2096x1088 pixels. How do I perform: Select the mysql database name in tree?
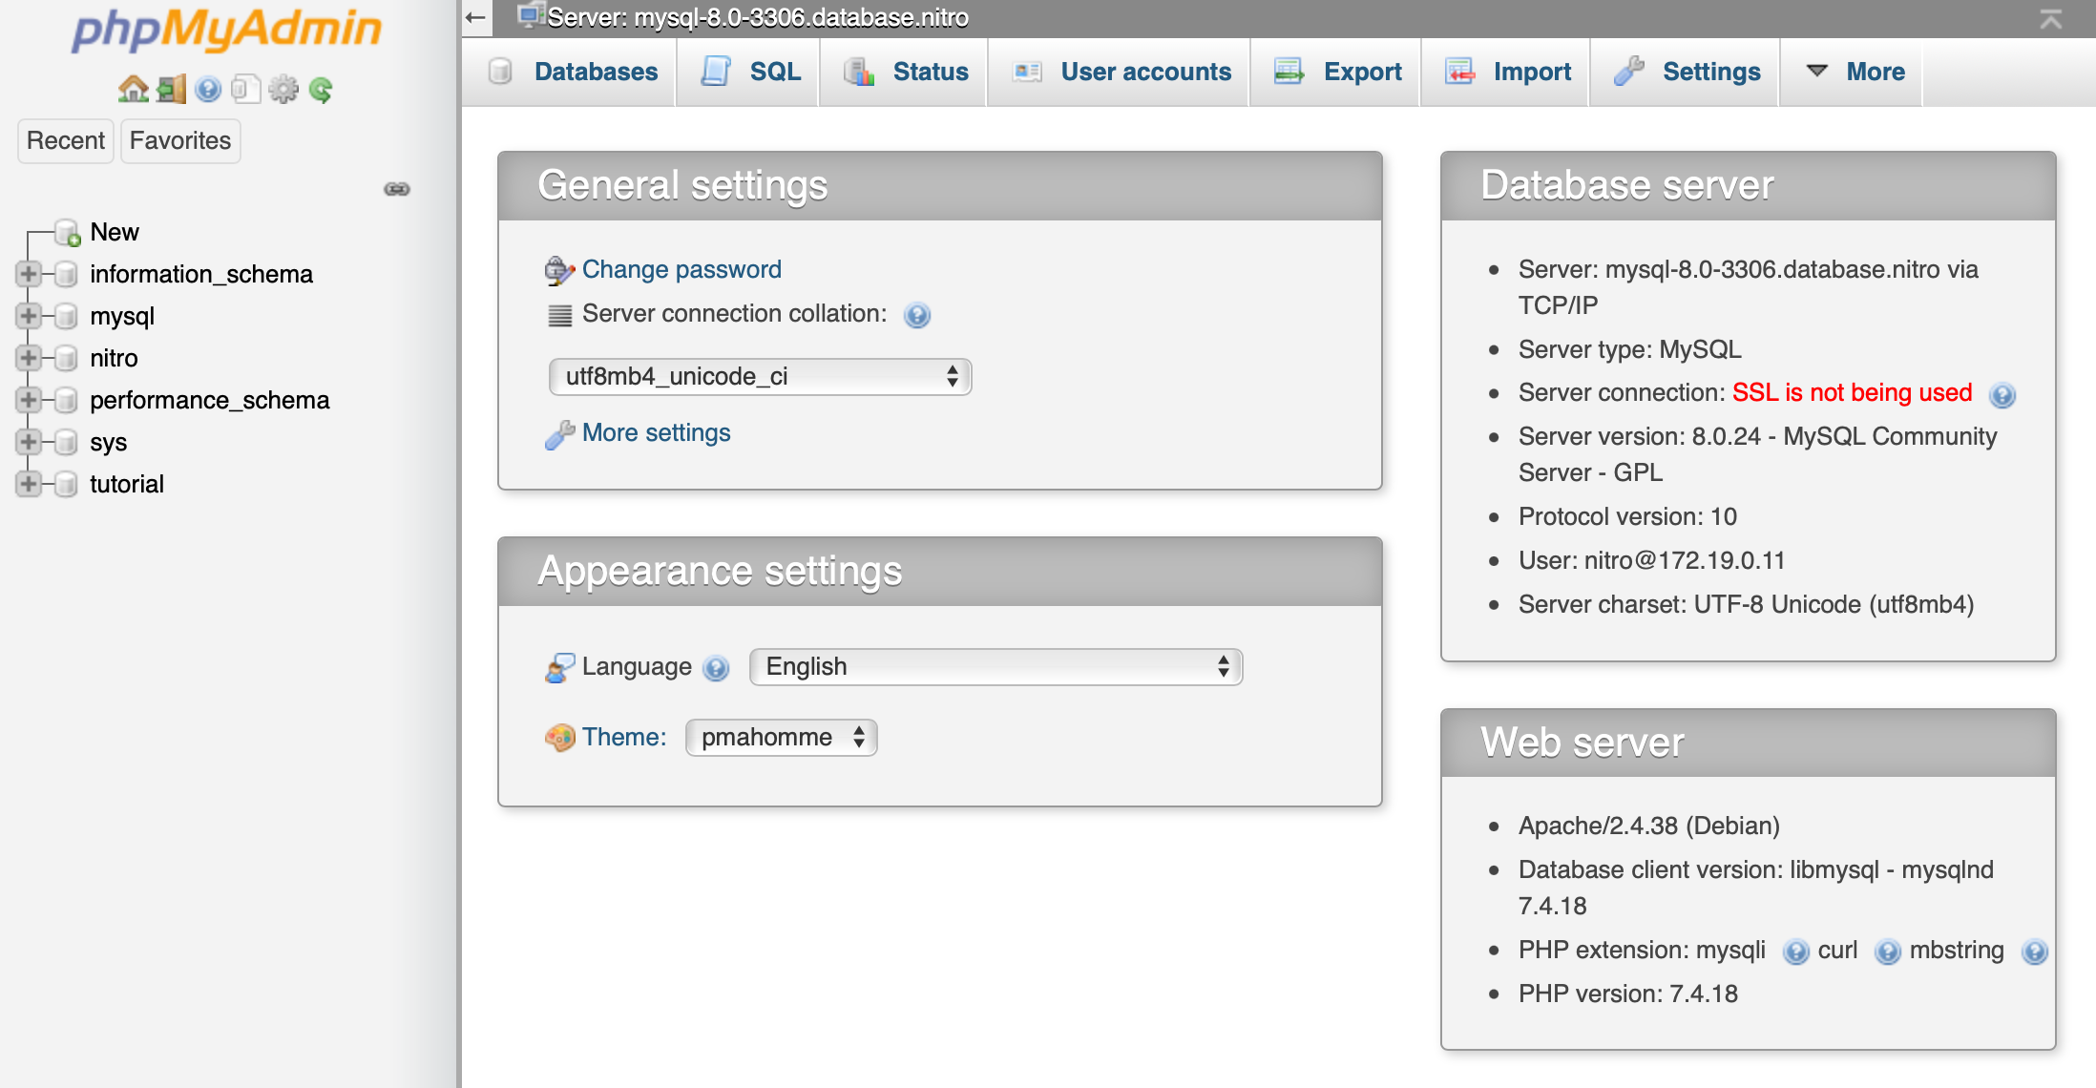122,316
